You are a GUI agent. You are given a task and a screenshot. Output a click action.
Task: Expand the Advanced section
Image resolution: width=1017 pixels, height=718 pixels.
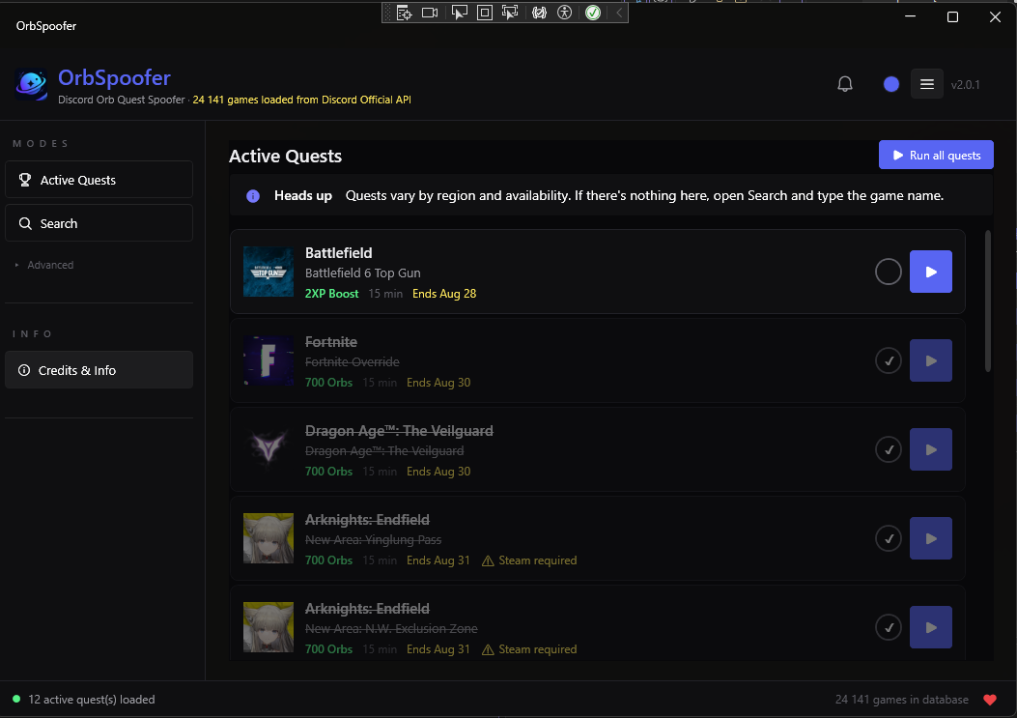coord(44,265)
